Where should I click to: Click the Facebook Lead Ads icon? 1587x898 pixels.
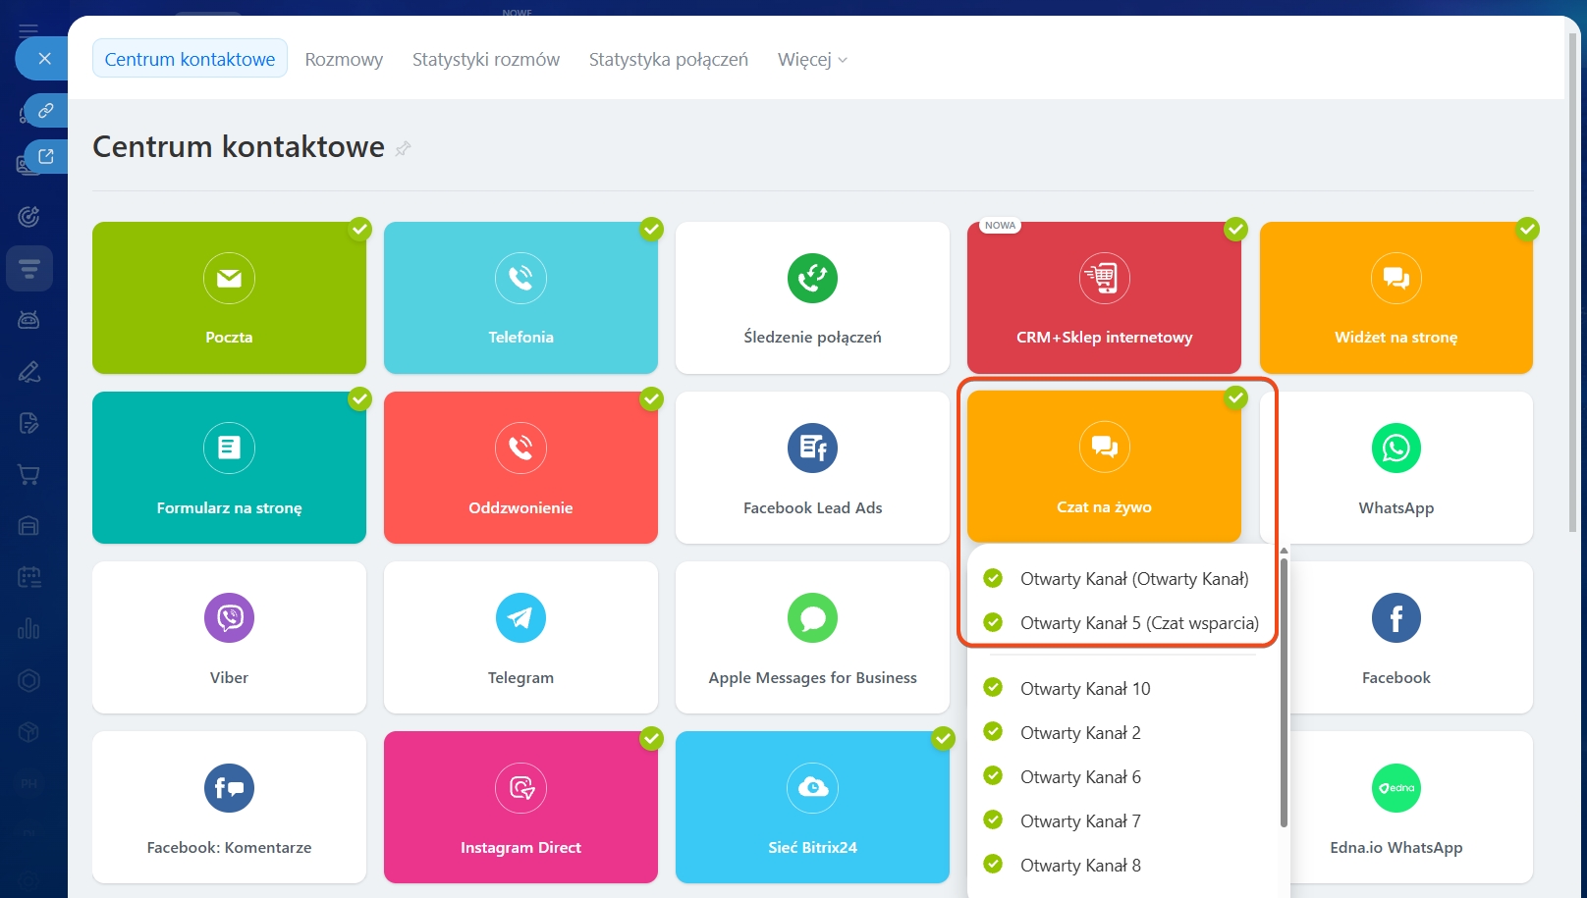812,448
